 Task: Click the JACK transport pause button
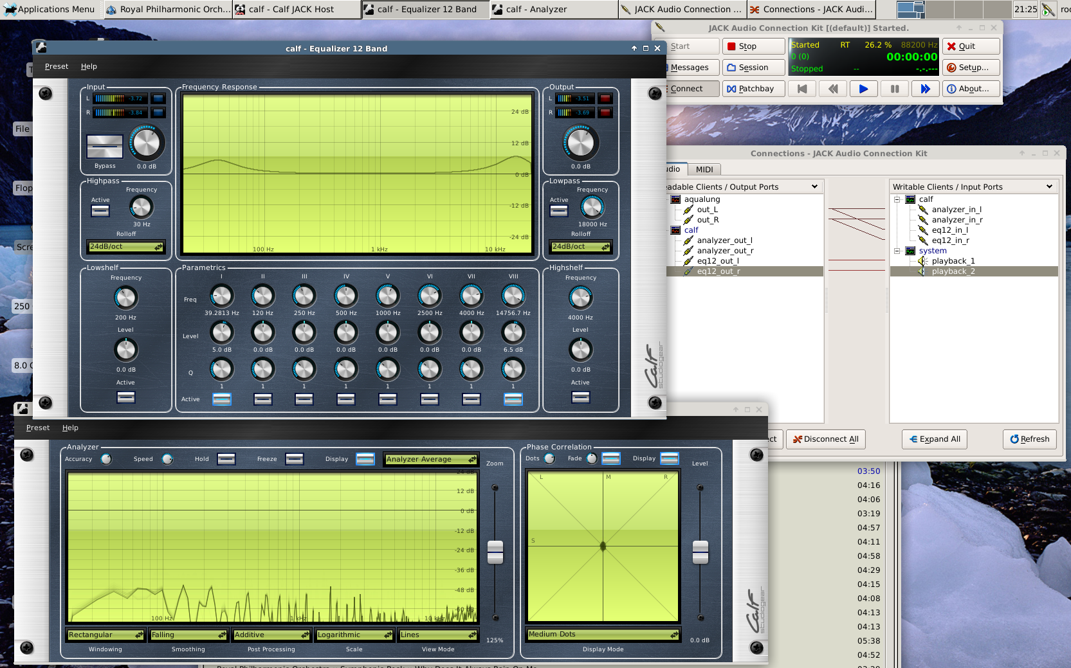tap(894, 89)
